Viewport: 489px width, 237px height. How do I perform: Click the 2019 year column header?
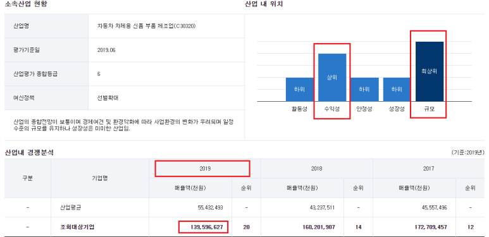tap(205, 169)
